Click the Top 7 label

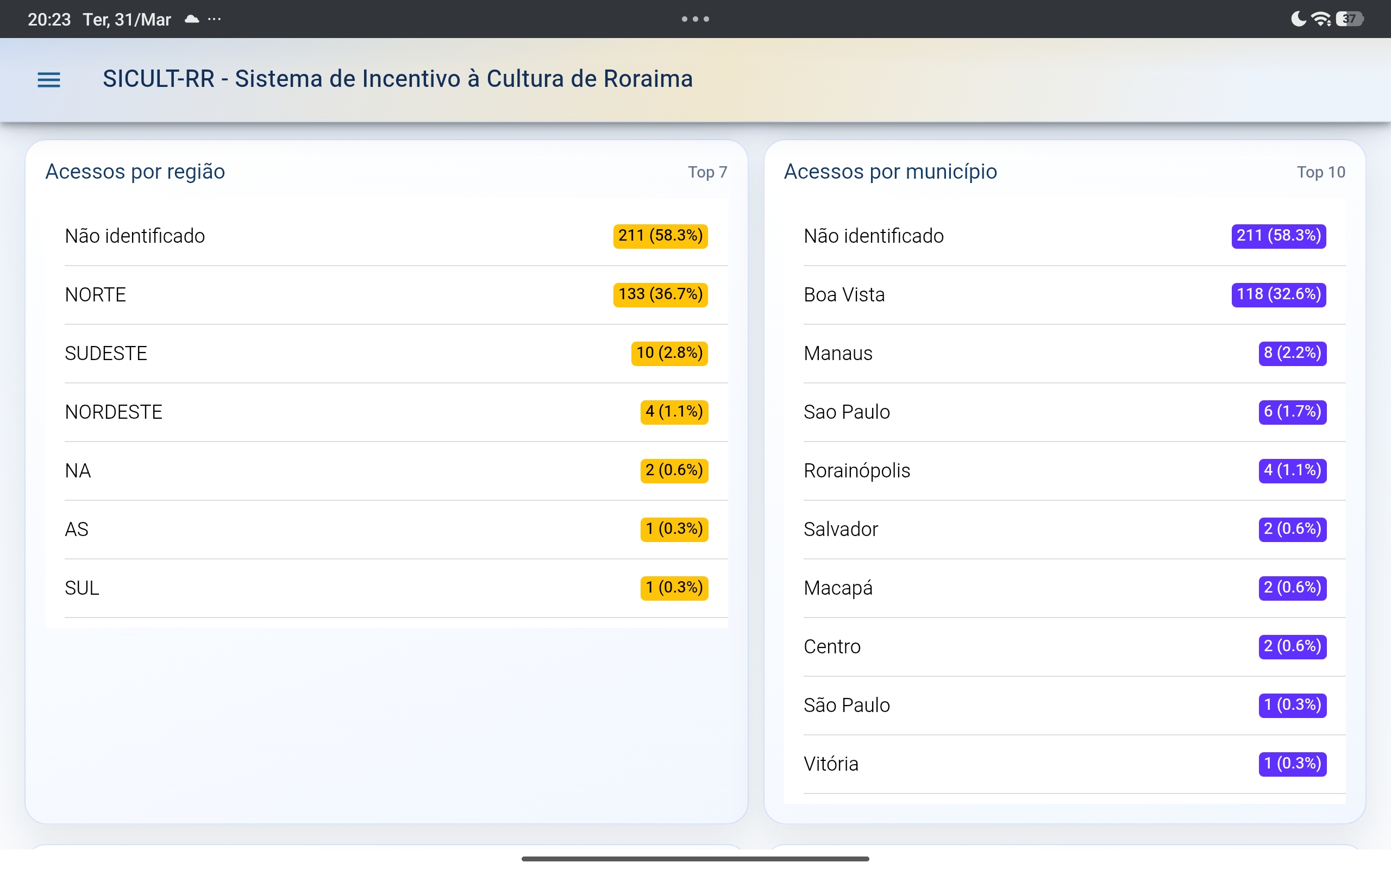tap(707, 172)
